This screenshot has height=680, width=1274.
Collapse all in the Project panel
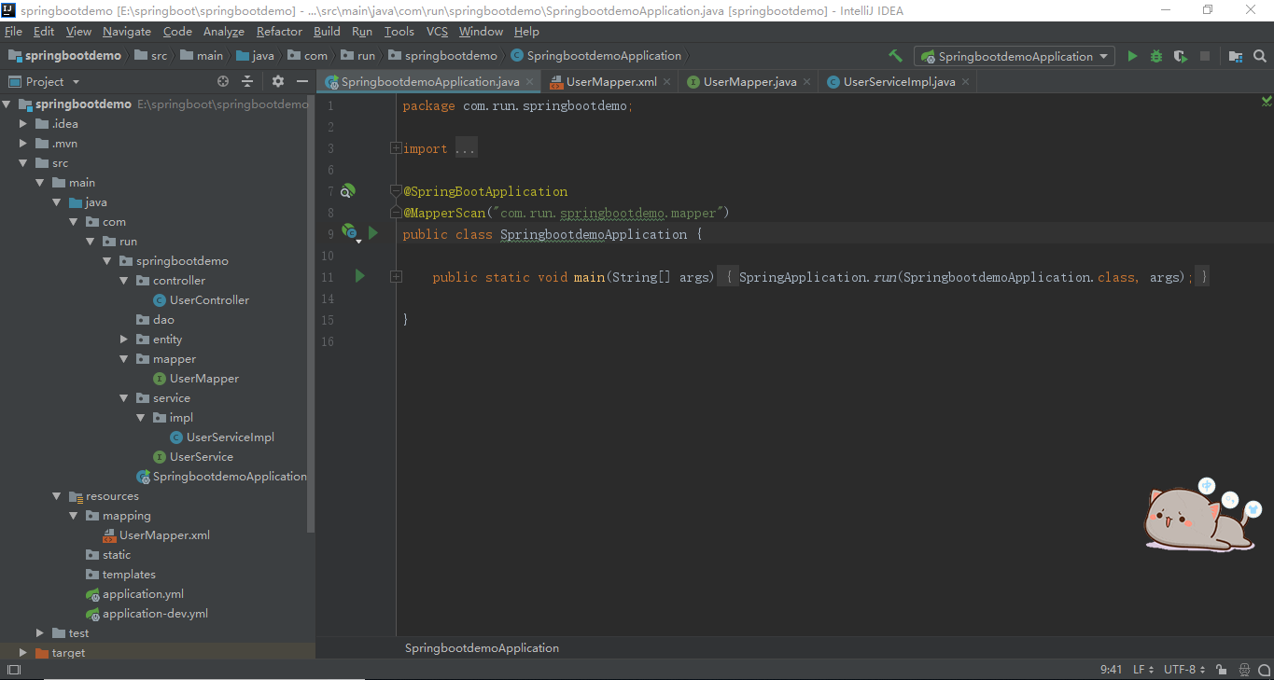pyautogui.click(x=247, y=81)
